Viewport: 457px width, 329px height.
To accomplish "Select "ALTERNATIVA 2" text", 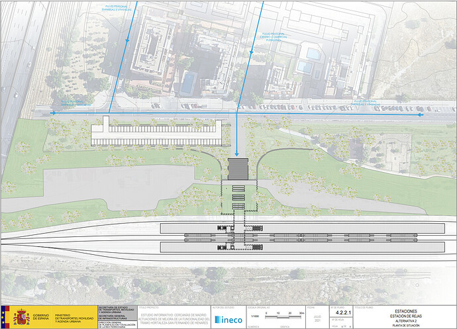I will pyautogui.click(x=406, y=321).
